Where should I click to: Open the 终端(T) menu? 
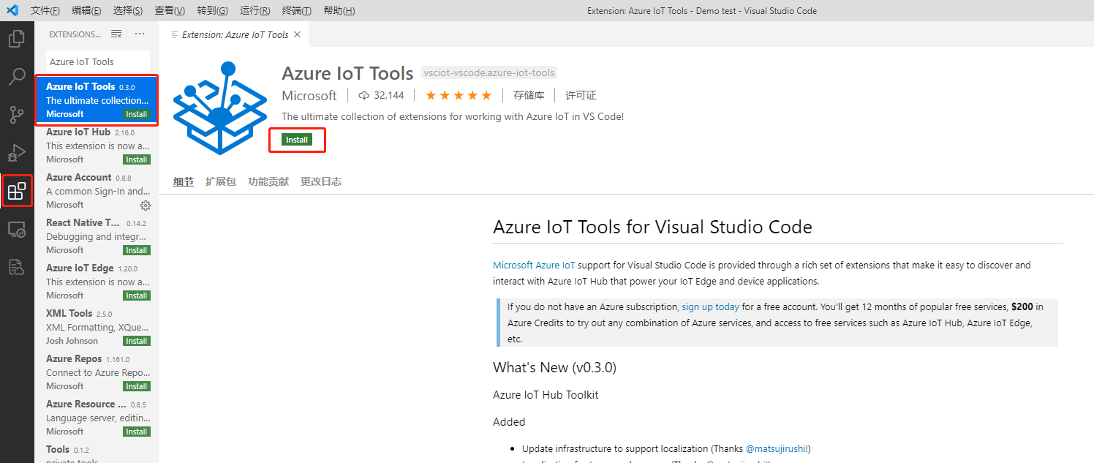296,10
